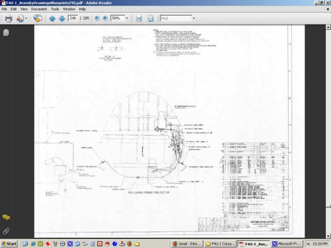Open the Help menu

[82, 9]
